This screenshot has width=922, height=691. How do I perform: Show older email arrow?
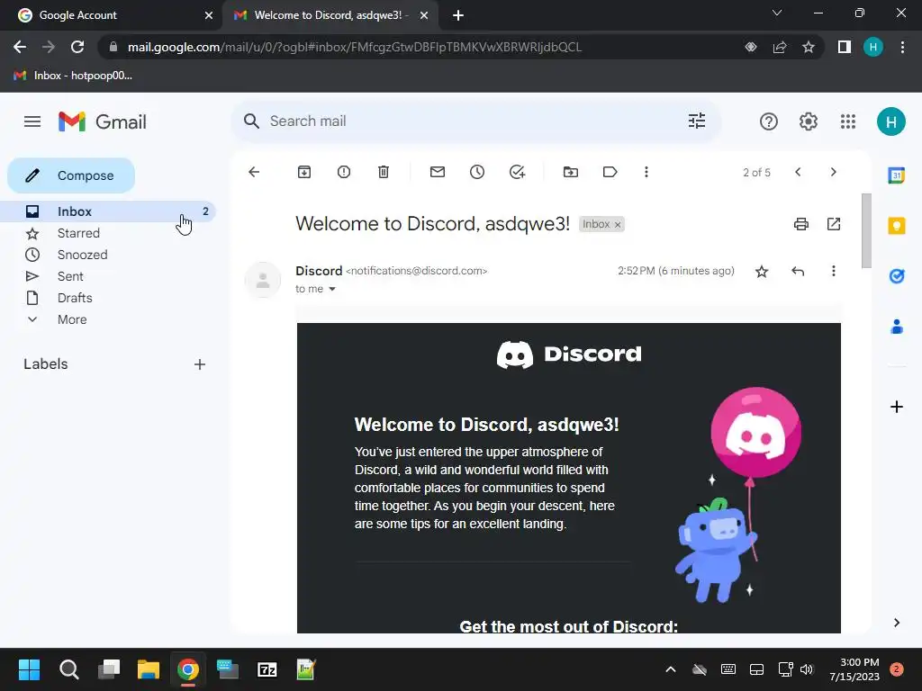click(833, 172)
